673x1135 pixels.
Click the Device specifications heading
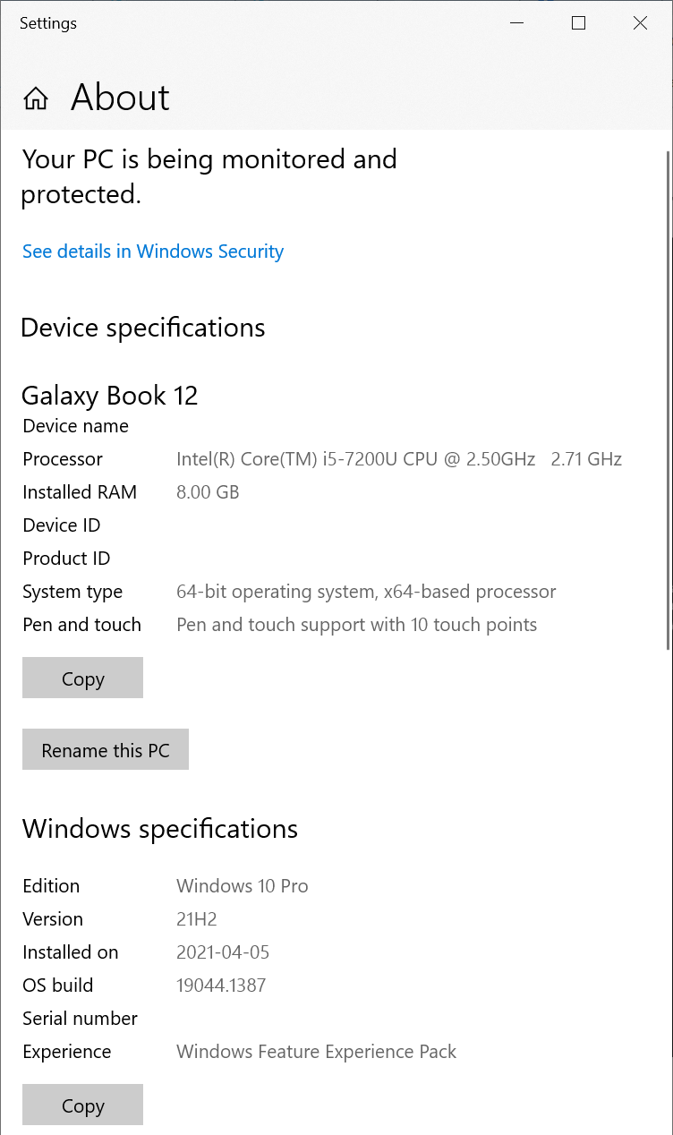142,328
